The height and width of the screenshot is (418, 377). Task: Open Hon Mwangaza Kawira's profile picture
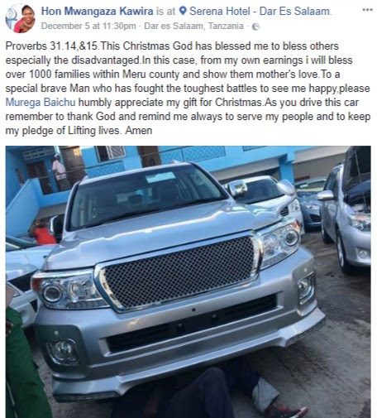(x=20, y=18)
